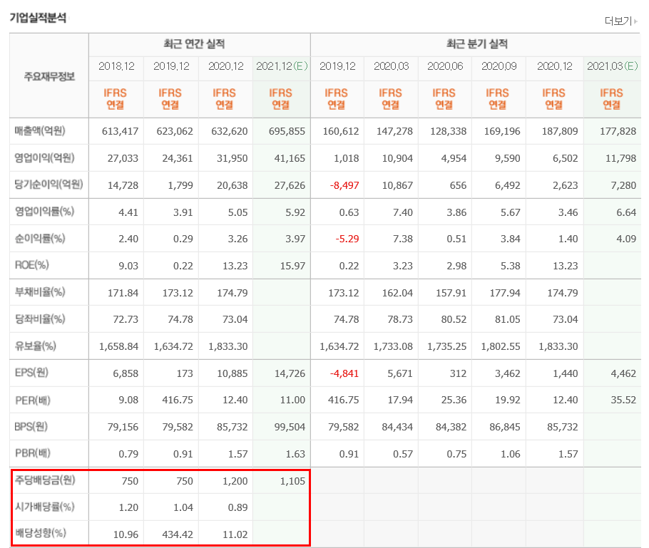Click the 순이익률(%) row label

click(40, 239)
